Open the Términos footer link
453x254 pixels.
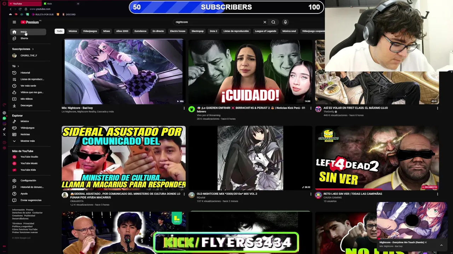(17, 223)
